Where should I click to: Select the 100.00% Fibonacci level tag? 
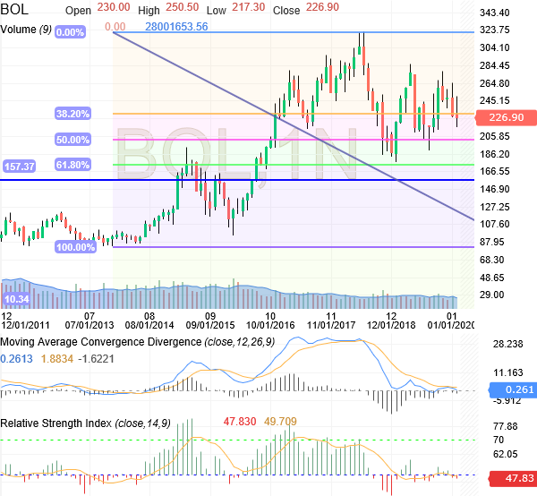[x=75, y=247]
